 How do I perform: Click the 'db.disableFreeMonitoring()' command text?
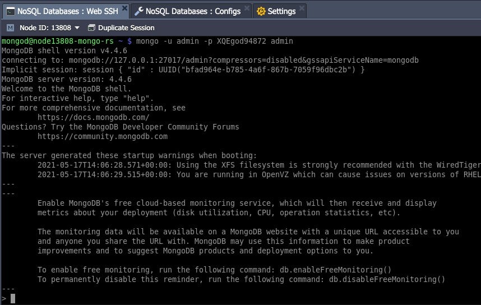point(387,280)
